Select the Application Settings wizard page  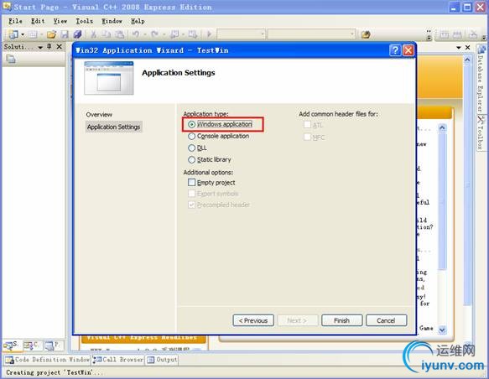[113, 127]
